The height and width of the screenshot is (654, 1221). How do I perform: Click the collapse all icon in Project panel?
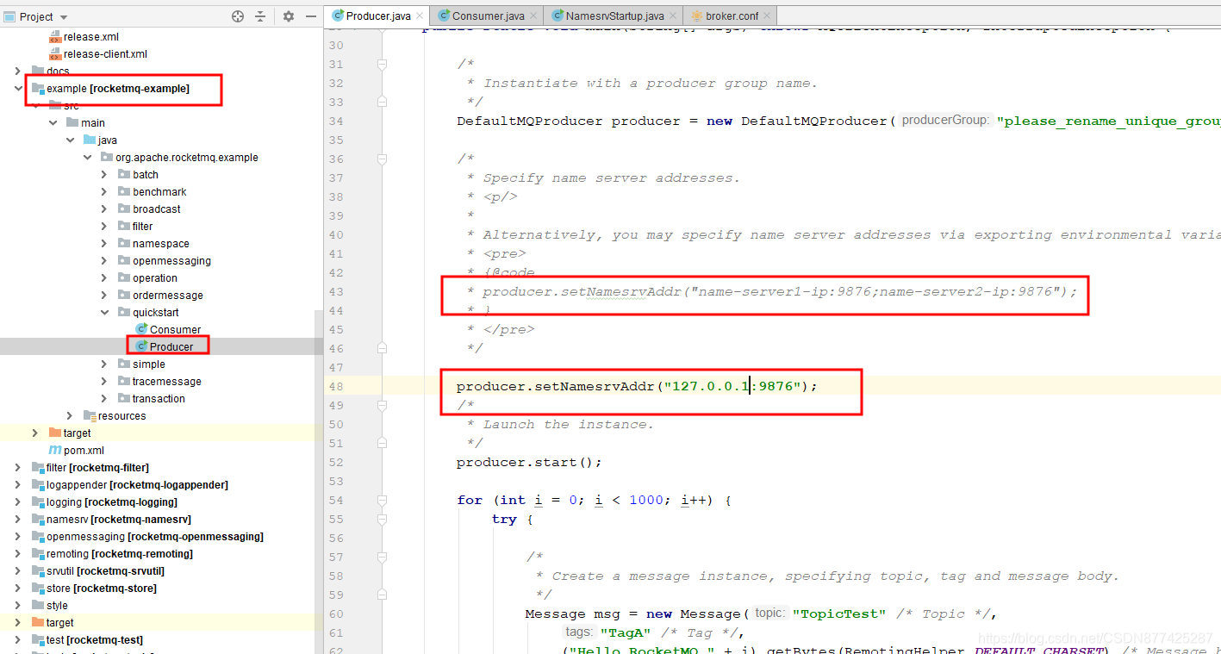point(262,16)
